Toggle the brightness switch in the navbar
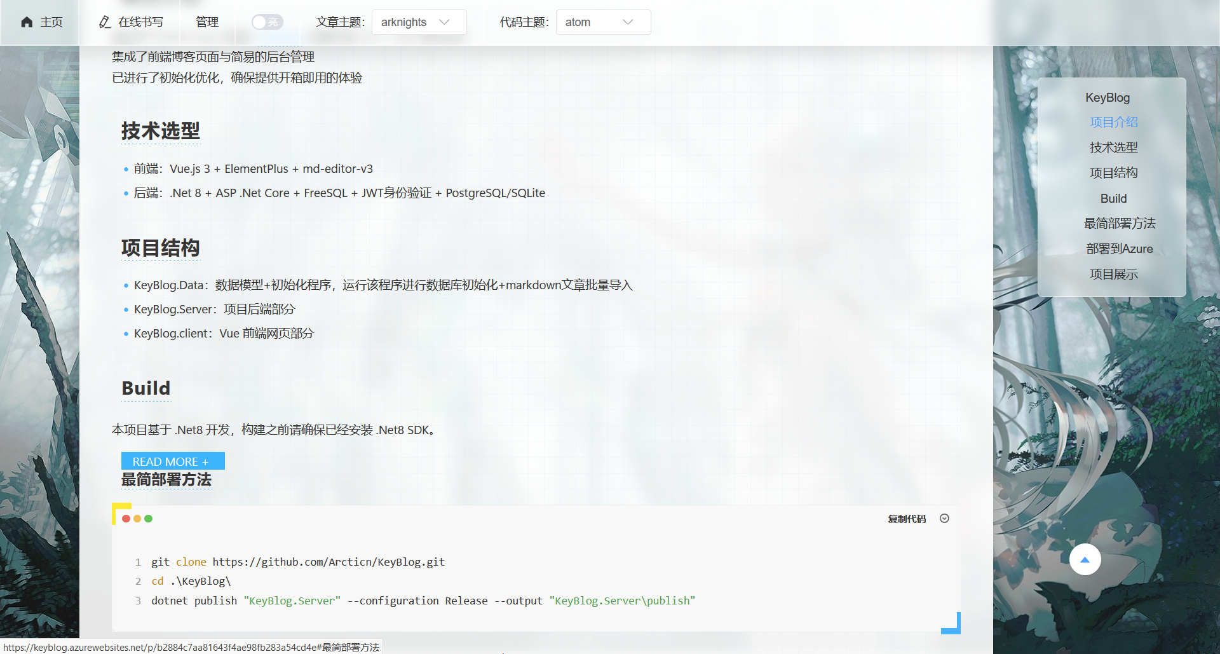The height and width of the screenshot is (654, 1220). click(x=267, y=21)
